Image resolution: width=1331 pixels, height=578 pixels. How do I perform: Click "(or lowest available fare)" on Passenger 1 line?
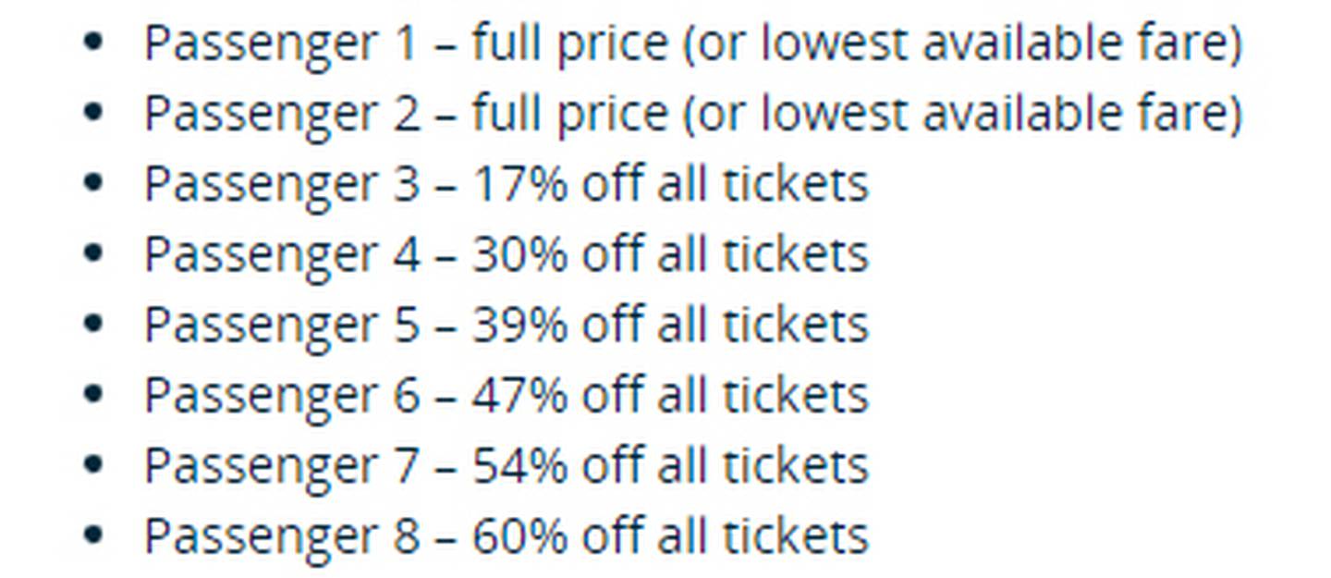tap(962, 43)
